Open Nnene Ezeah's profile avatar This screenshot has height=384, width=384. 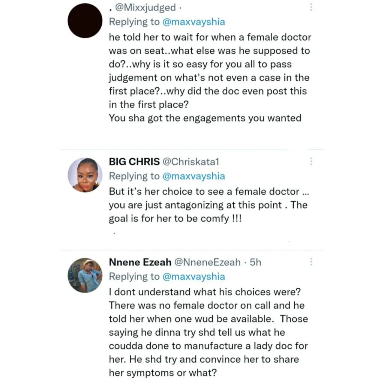85,275
